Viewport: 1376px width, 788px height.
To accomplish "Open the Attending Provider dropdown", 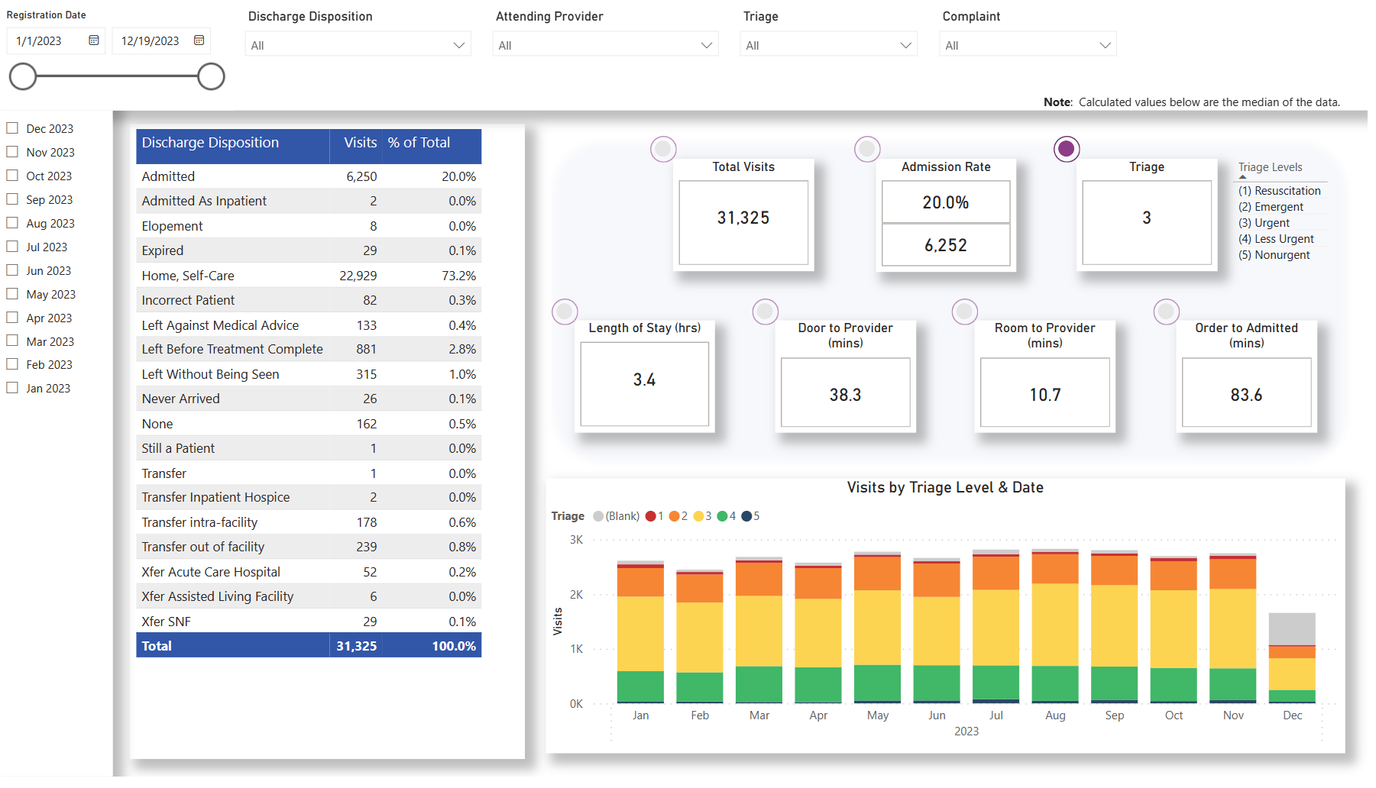I will [704, 44].
